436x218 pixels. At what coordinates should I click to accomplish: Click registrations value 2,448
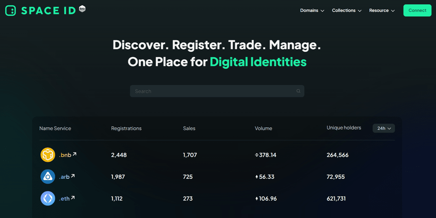pos(119,155)
